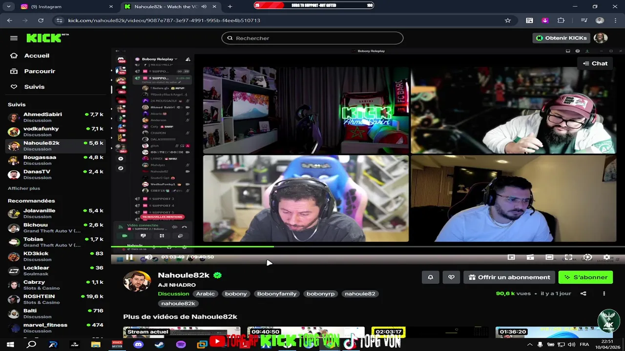Open Steam from taskbar

160,344
